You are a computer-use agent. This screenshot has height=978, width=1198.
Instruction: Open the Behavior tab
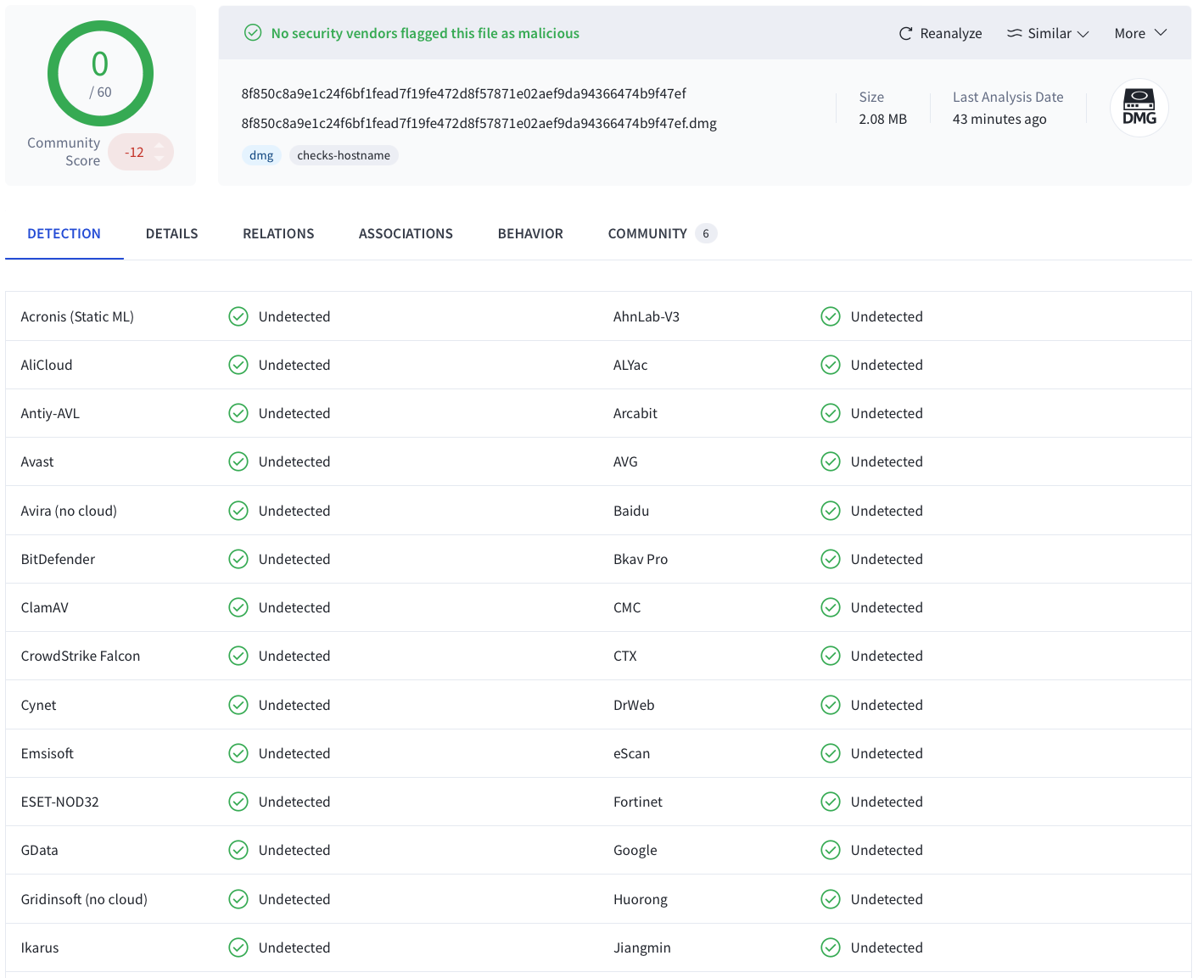(x=530, y=233)
